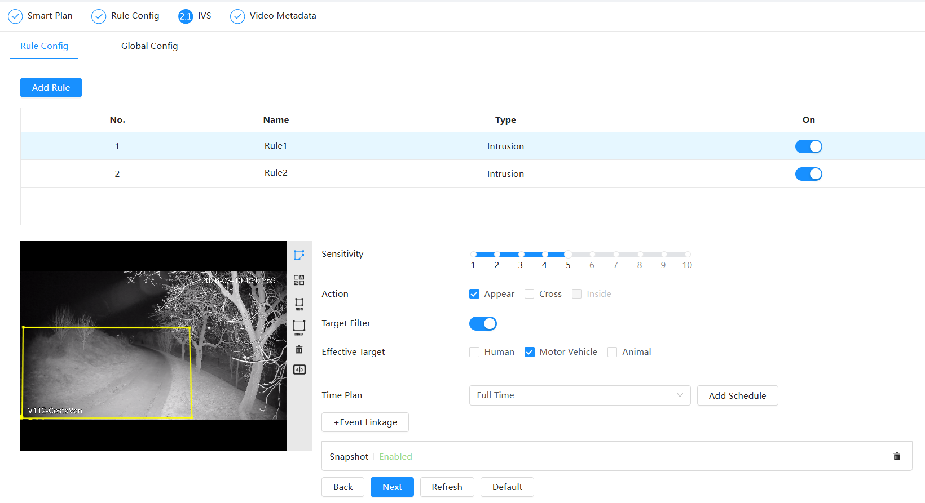This screenshot has width=925, height=503.
Task: Set sensitivity slider to level 7
Action: click(x=616, y=255)
